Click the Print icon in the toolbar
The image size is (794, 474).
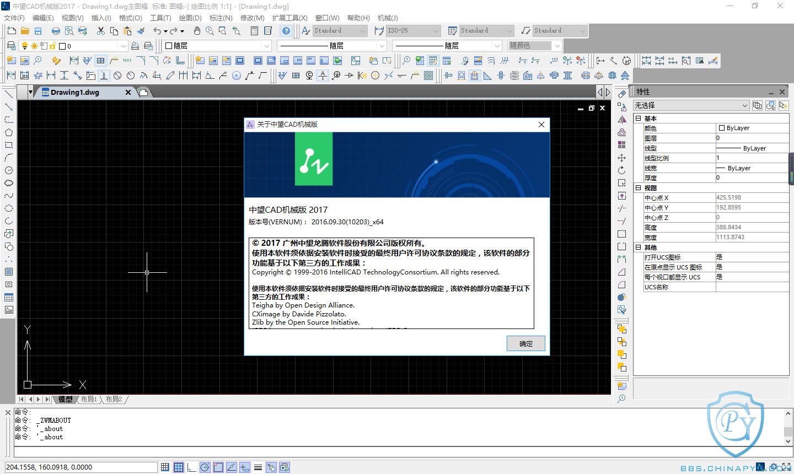56,31
